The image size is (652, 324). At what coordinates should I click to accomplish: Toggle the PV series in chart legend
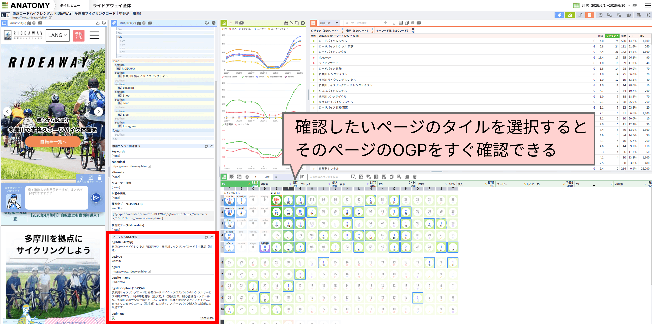pyautogui.click(x=224, y=29)
